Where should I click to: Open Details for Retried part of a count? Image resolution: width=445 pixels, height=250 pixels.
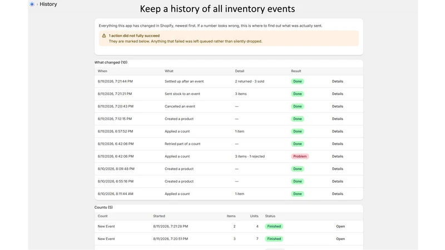pyautogui.click(x=338, y=144)
